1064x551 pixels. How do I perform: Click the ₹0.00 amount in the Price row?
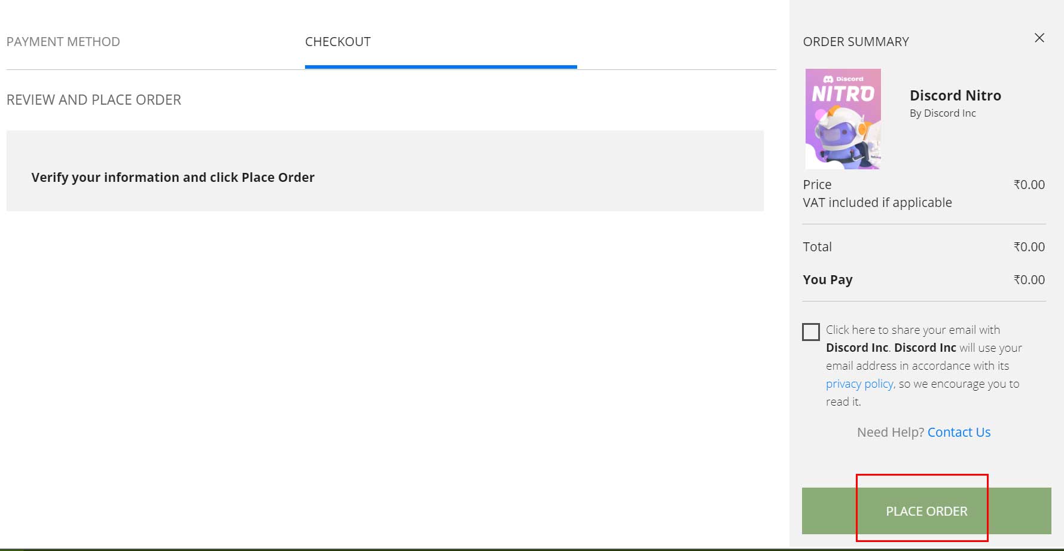1029,184
